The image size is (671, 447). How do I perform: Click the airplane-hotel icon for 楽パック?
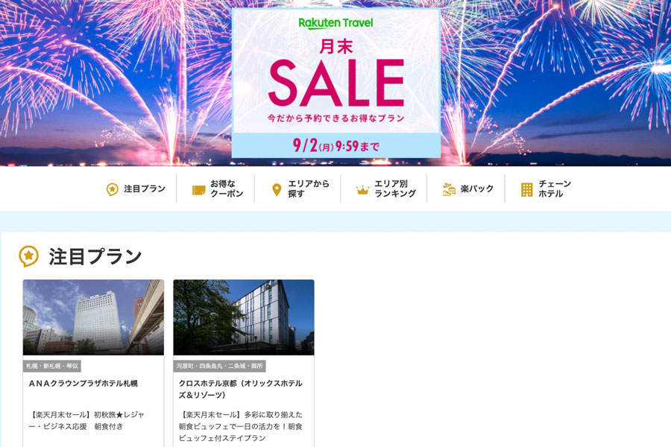pos(449,189)
